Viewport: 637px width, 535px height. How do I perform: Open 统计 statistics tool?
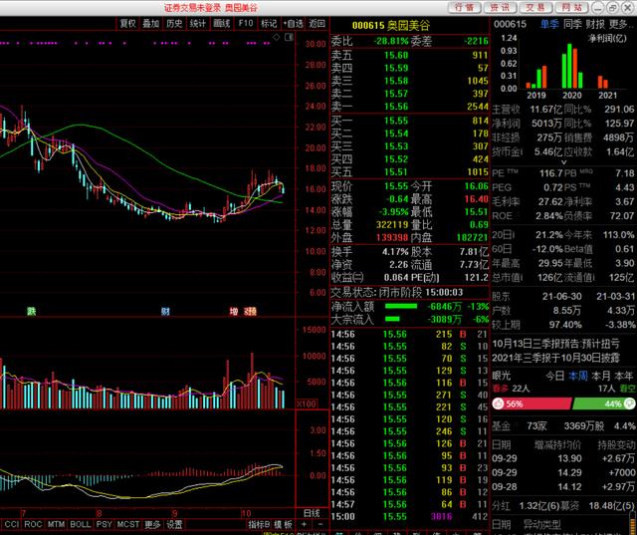pos(198,24)
